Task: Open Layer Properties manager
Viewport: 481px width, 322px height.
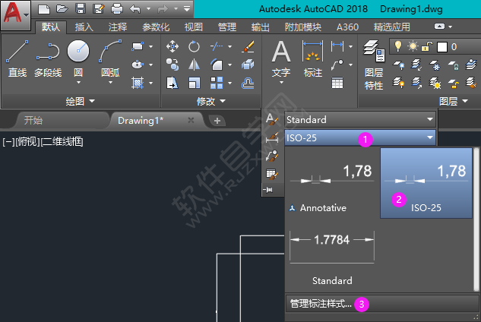Action: click(374, 65)
